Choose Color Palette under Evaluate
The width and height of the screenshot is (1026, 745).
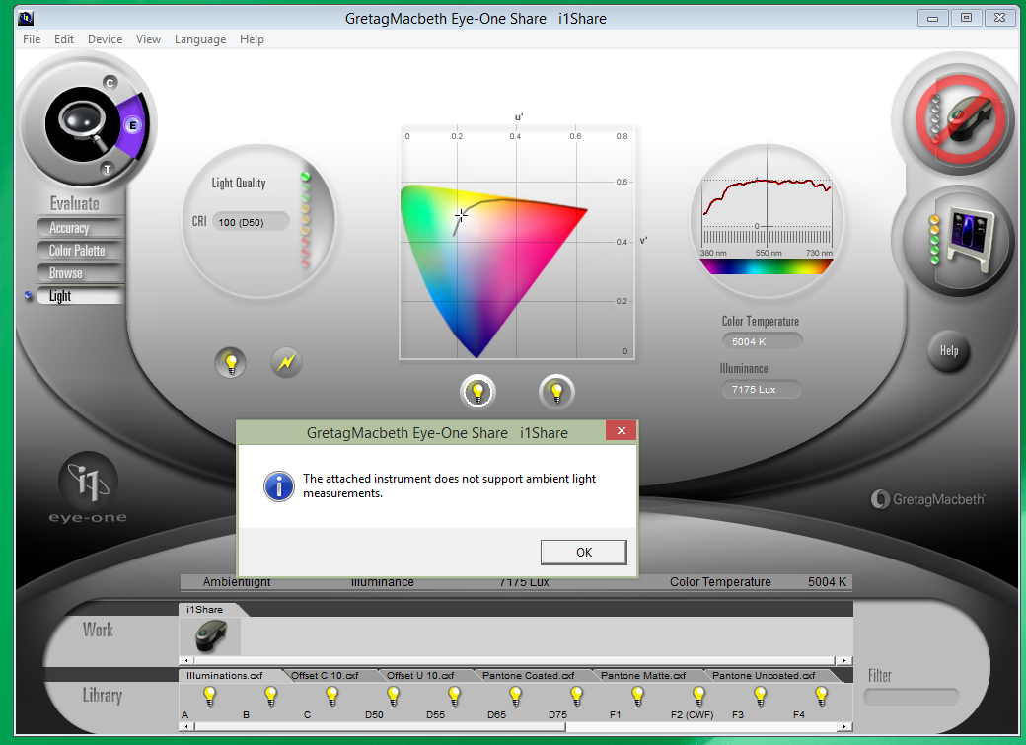79,250
